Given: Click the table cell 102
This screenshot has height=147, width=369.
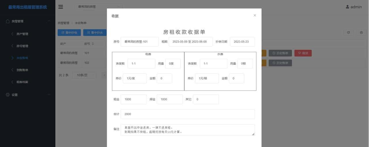Looking at the screenshot, I should (87, 63).
